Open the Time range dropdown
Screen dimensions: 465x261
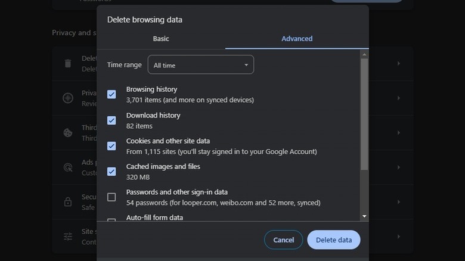click(x=201, y=65)
